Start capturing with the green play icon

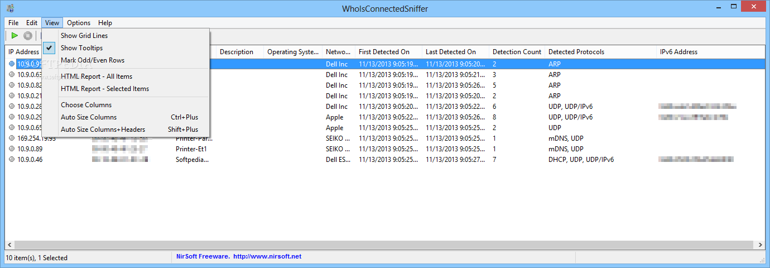tap(15, 36)
